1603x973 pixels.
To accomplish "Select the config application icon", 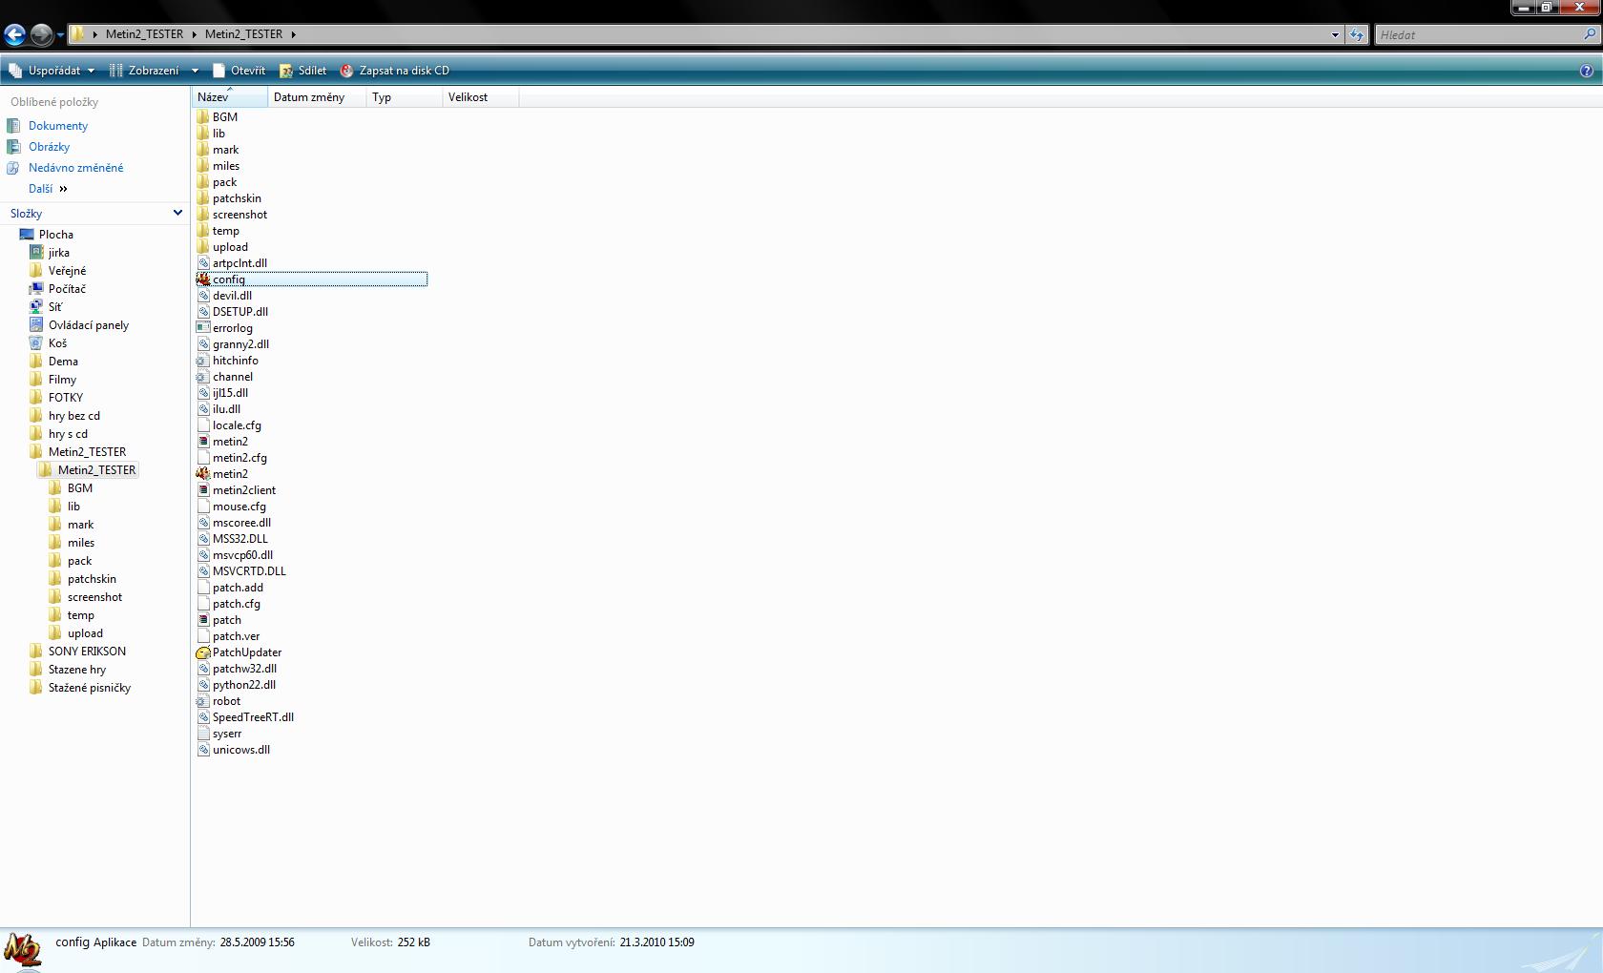I will [203, 279].
